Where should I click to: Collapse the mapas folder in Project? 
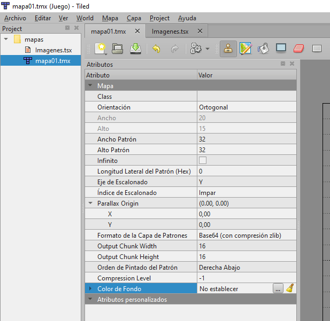tap(6, 40)
